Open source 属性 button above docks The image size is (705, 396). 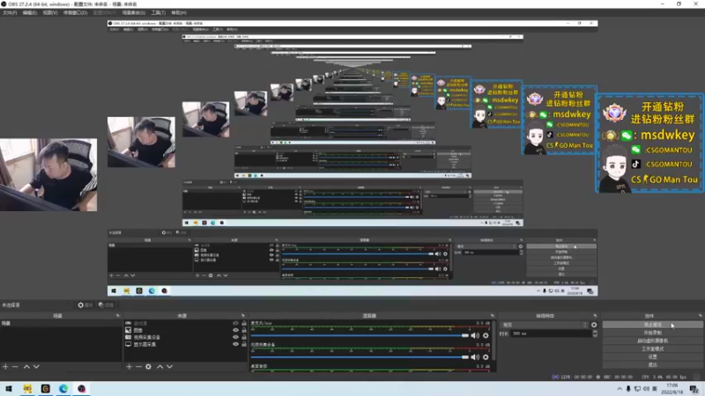pos(85,305)
